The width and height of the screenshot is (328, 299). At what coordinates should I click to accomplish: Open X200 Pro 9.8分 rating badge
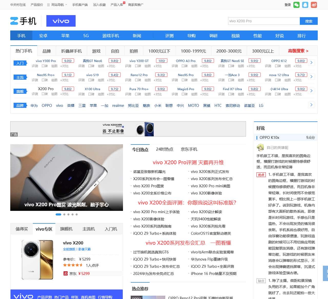coord(68,89)
